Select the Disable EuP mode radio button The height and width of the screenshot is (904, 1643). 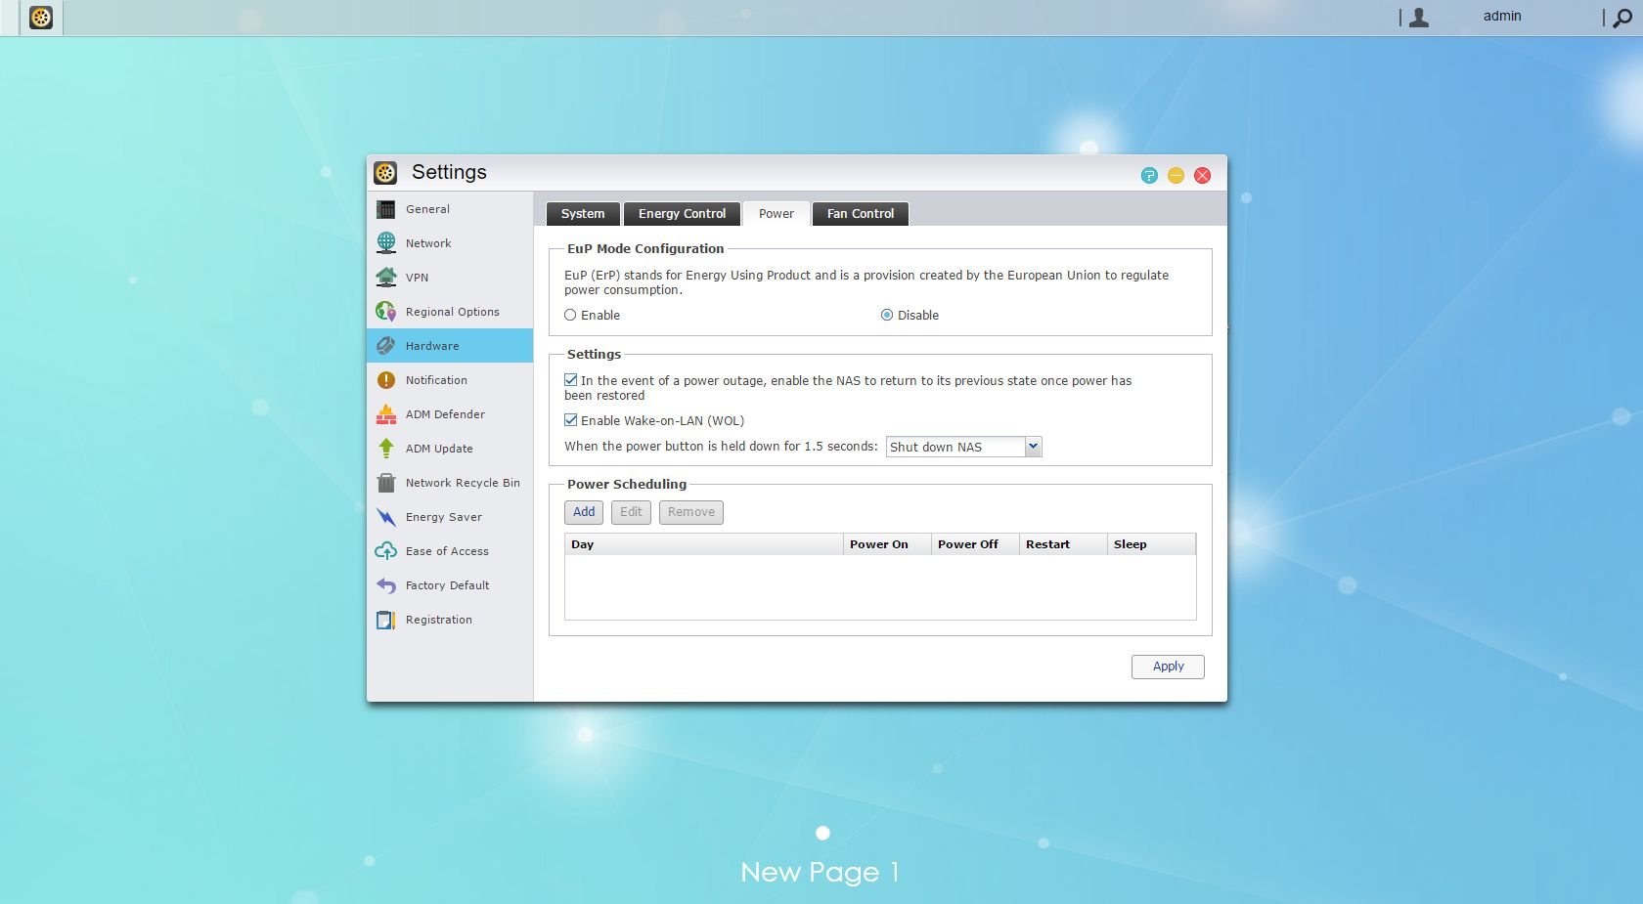tap(887, 315)
